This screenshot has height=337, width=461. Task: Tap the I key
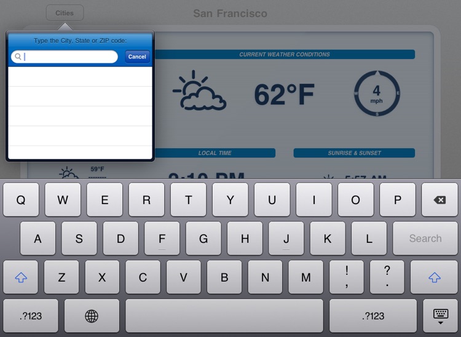(x=313, y=200)
